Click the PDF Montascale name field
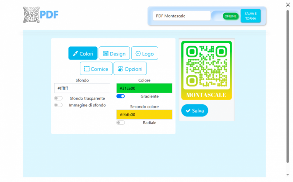The height and width of the screenshot is (182, 293). click(181, 16)
